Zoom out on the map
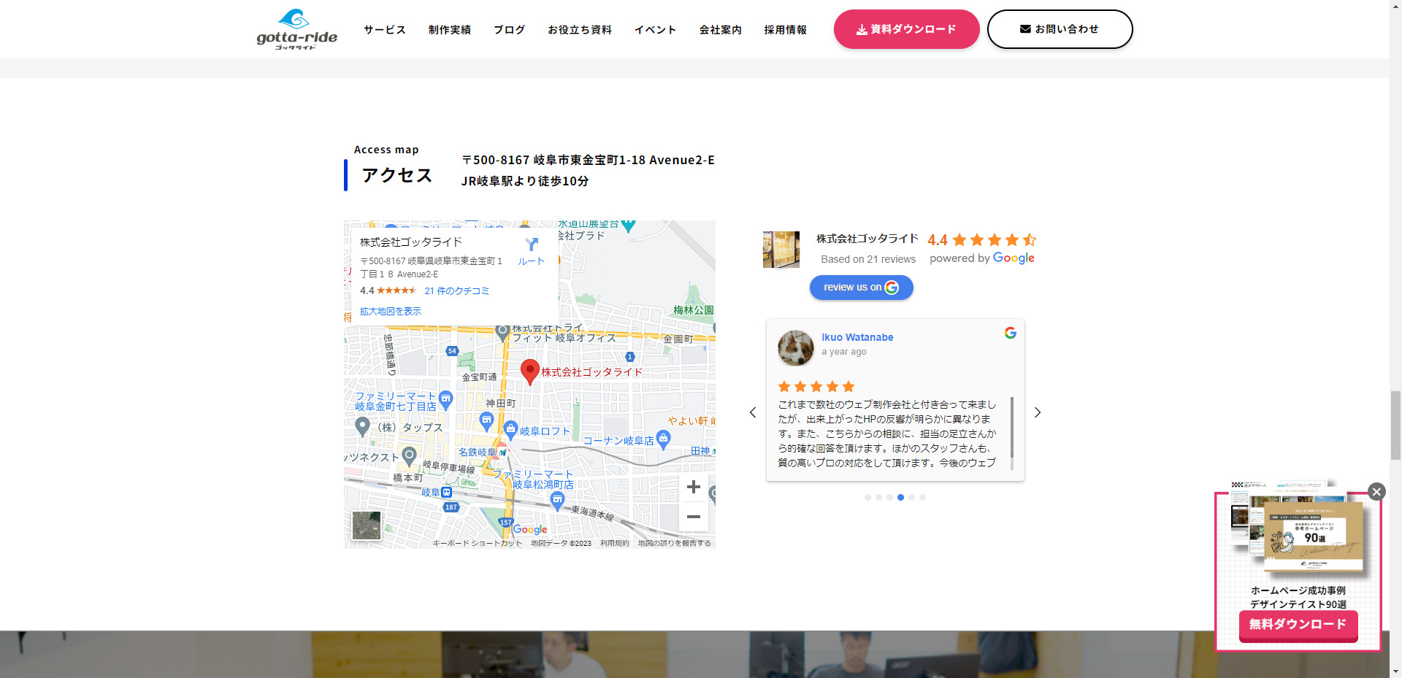The image size is (1402, 678). pyautogui.click(x=693, y=517)
